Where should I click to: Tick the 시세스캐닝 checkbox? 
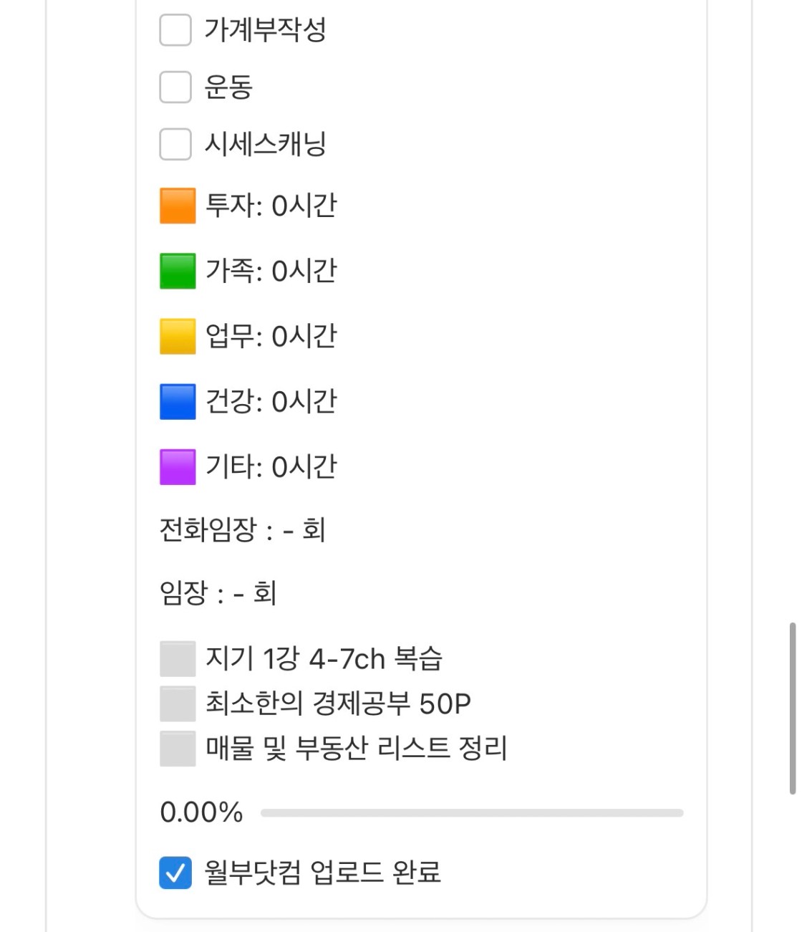point(175,144)
